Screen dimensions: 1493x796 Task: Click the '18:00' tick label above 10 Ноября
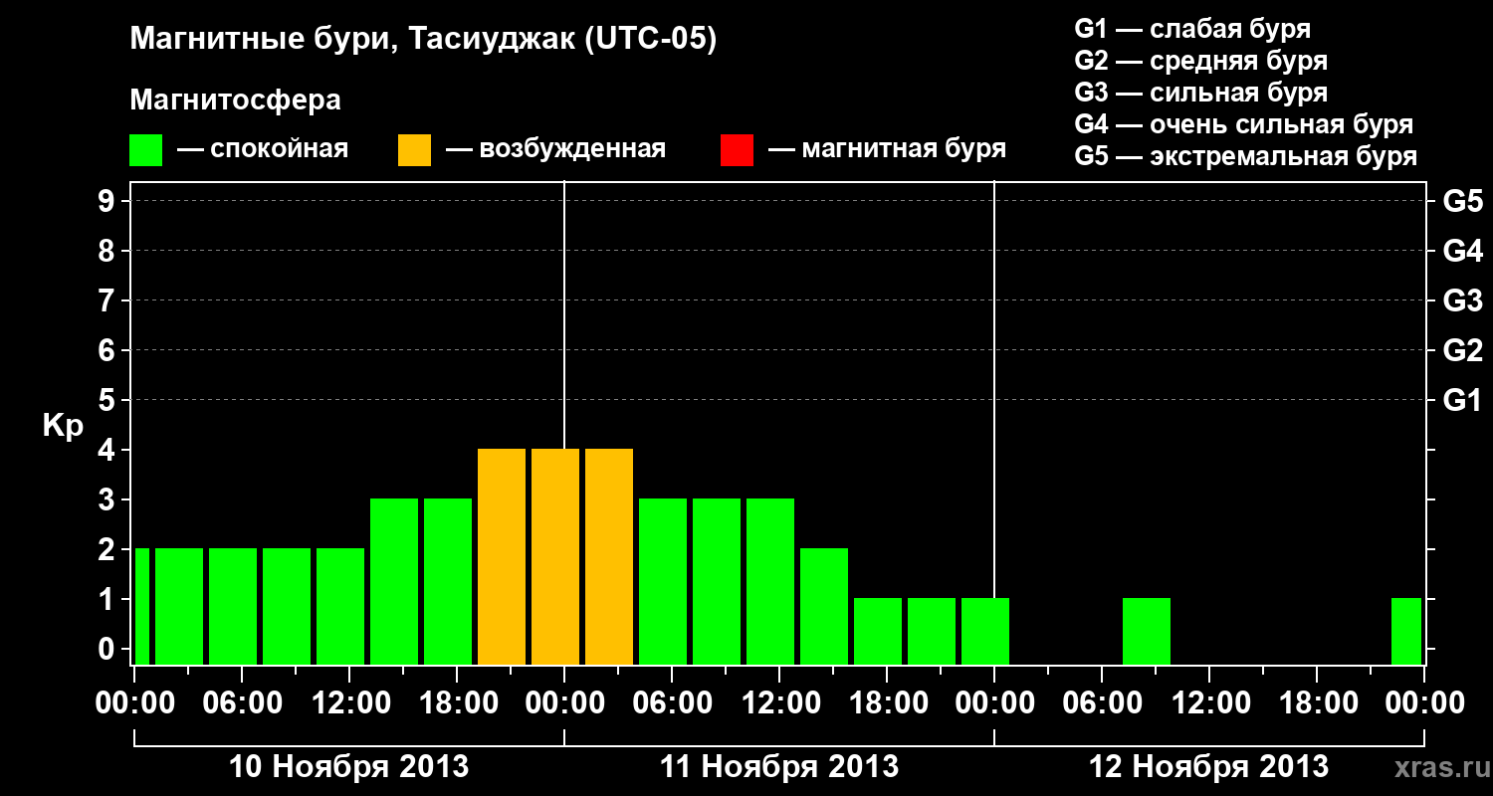[457, 702]
